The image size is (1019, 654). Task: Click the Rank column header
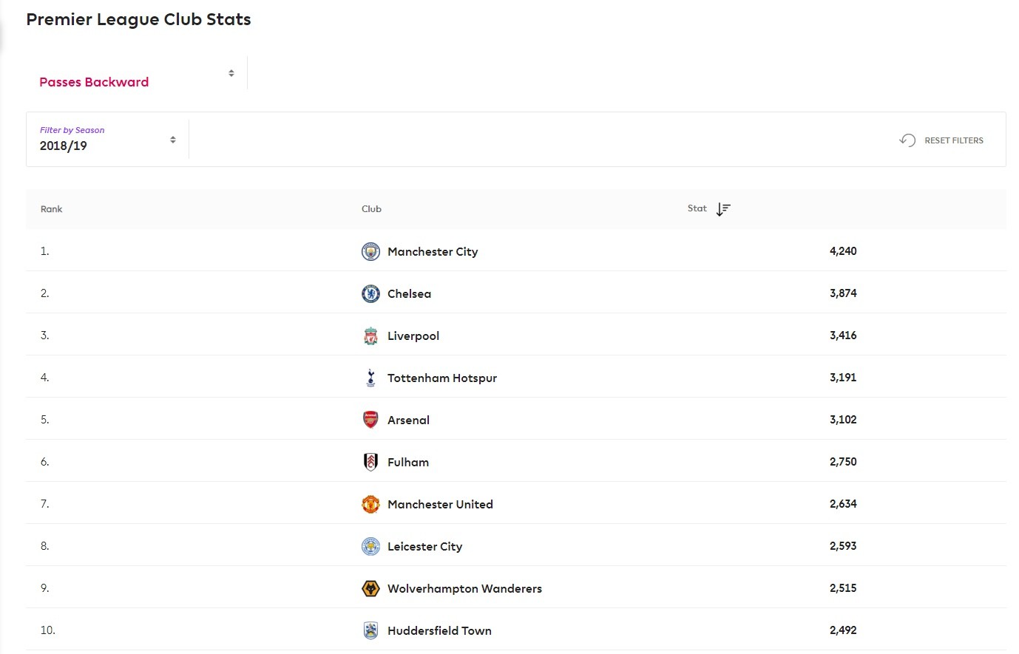[51, 209]
